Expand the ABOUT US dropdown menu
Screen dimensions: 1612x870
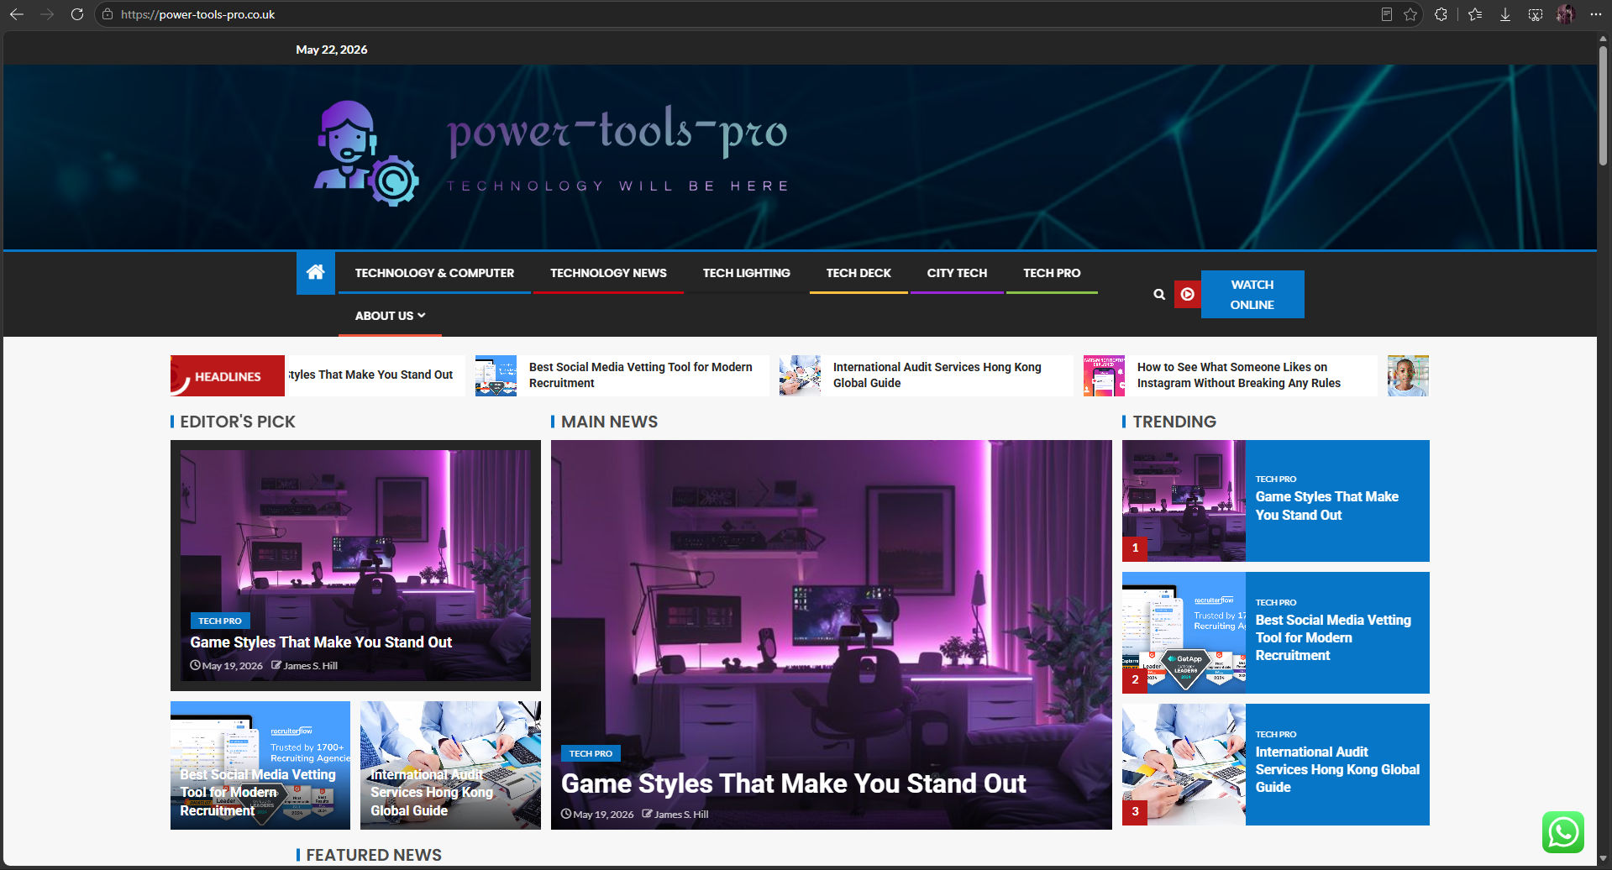(x=390, y=316)
